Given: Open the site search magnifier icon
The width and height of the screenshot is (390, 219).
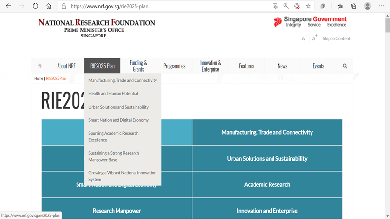Looking at the screenshot, I should [x=345, y=66].
